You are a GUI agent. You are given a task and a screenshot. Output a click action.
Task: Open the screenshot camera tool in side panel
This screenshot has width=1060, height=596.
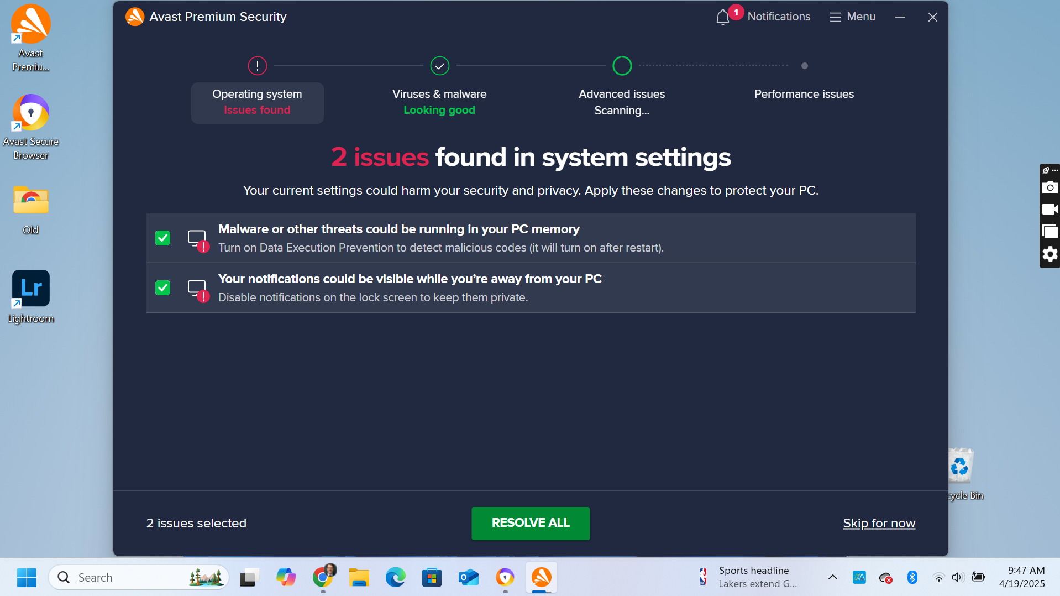(1049, 187)
